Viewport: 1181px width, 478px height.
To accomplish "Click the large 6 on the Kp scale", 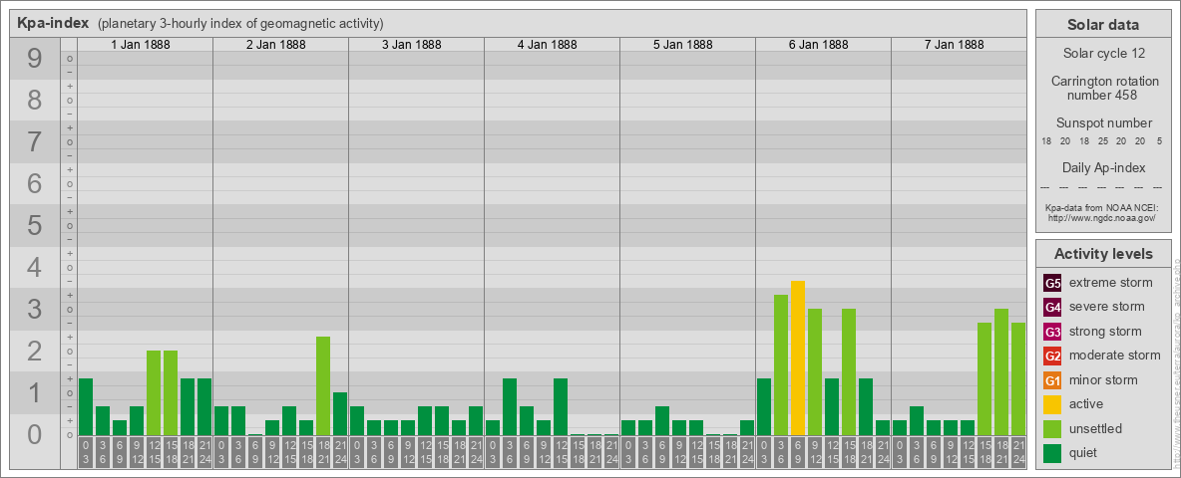I will [x=34, y=184].
